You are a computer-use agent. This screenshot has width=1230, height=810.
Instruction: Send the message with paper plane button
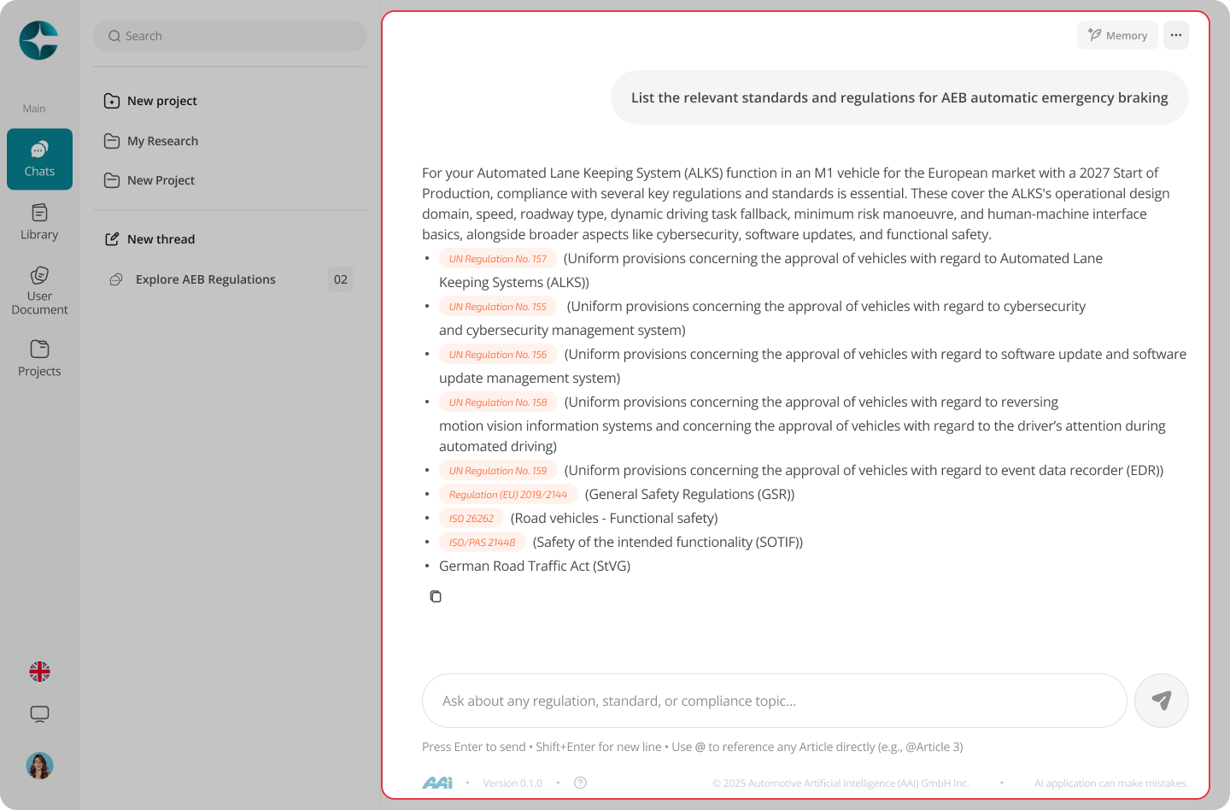coord(1162,701)
